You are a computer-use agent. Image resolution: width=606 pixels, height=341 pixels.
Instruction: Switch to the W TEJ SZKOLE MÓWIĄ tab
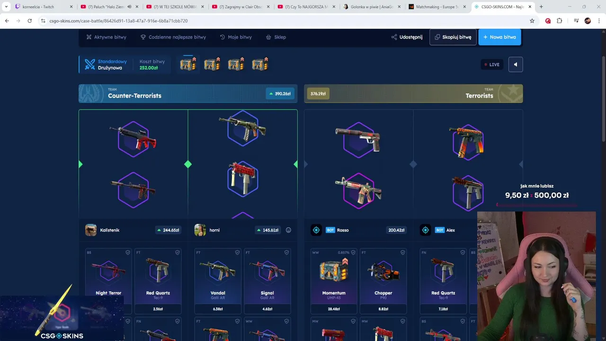175,7
